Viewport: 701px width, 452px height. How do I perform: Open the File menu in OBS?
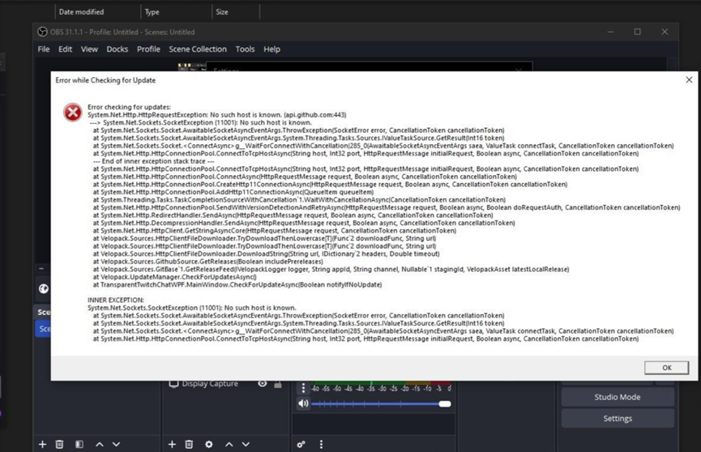[x=44, y=49]
